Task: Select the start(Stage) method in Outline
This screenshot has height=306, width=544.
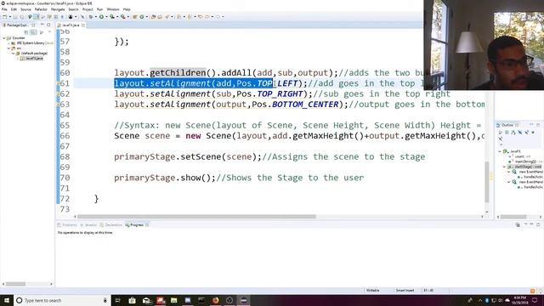Action: point(526,167)
